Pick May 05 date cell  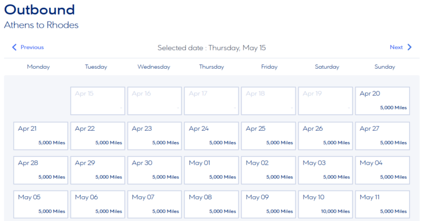click(41, 204)
